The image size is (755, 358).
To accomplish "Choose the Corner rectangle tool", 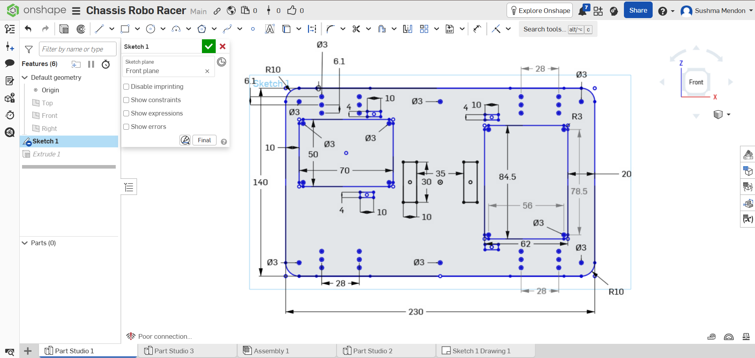I will 125,29.
